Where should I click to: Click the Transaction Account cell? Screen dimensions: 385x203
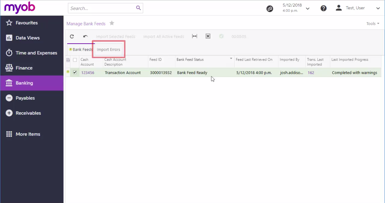coord(125,73)
